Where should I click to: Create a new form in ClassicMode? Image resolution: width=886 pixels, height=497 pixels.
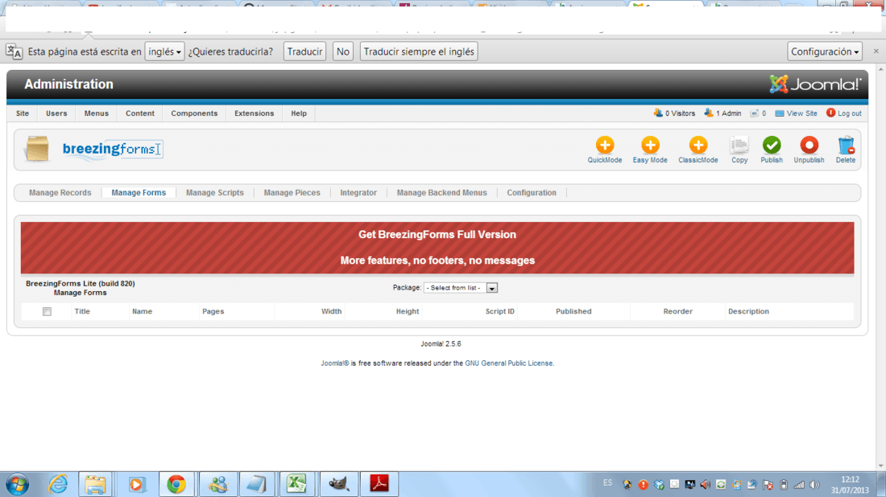[x=698, y=150]
